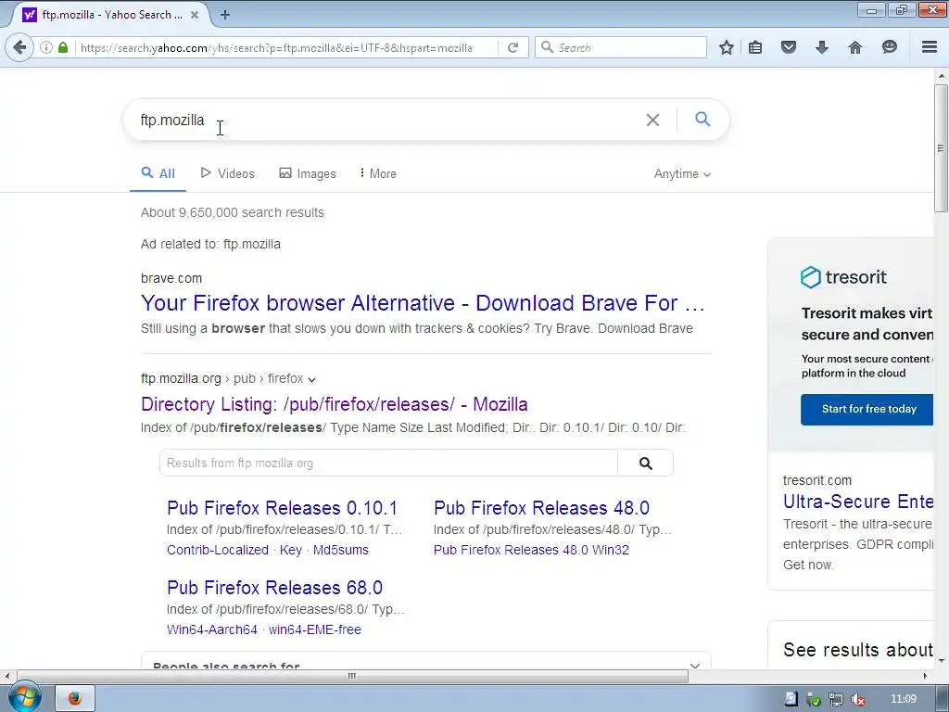The height and width of the screenshot is (712, 949).
Task: Click About 9,650,000 search results text
Action: click(233, 212)
